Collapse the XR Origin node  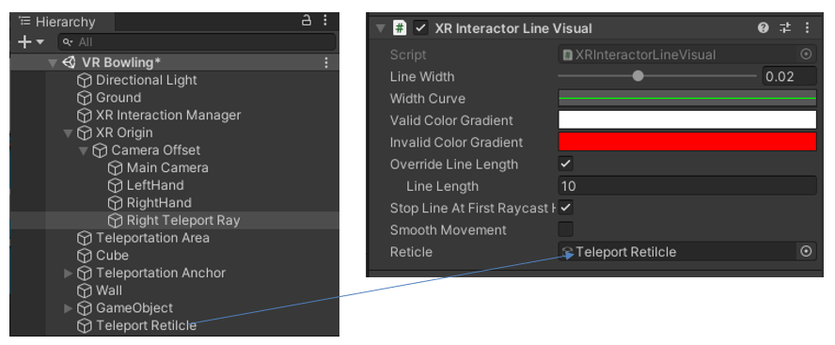68,133
